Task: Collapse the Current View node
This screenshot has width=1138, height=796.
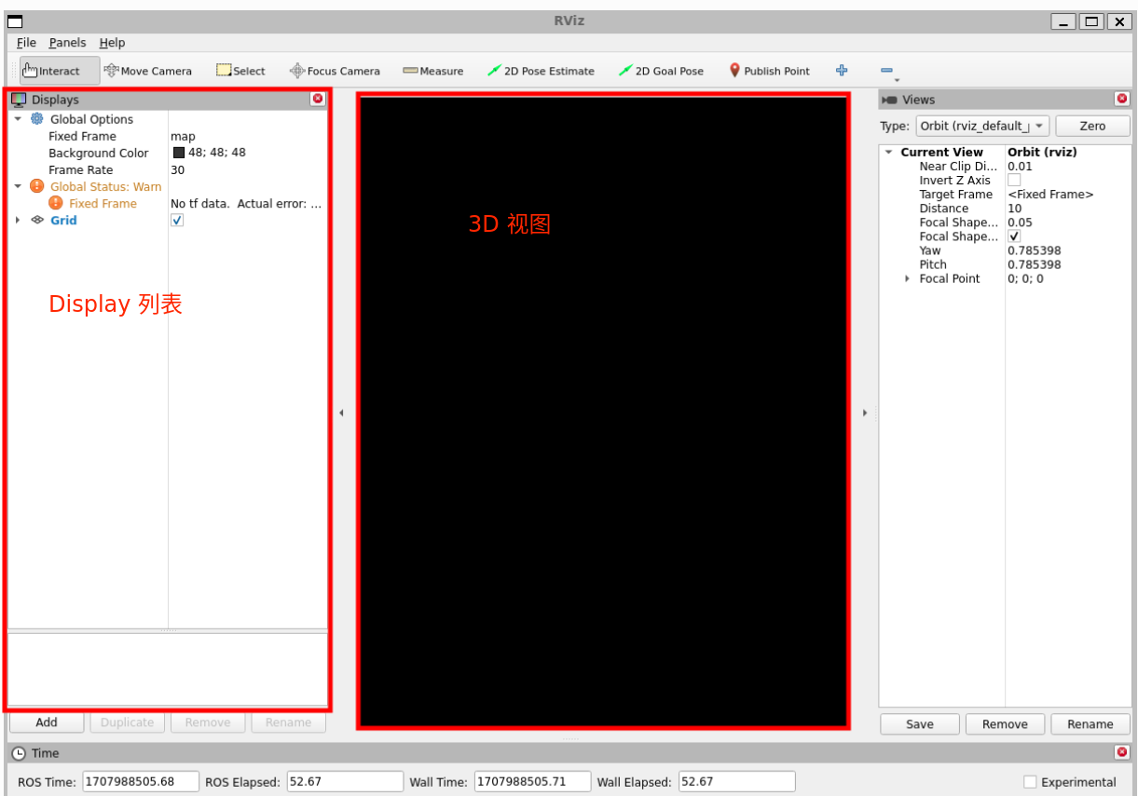Action: pyautogui.click(x=888, y=152)
